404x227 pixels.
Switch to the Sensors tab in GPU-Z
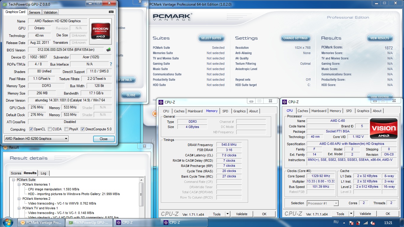(35, 12)
